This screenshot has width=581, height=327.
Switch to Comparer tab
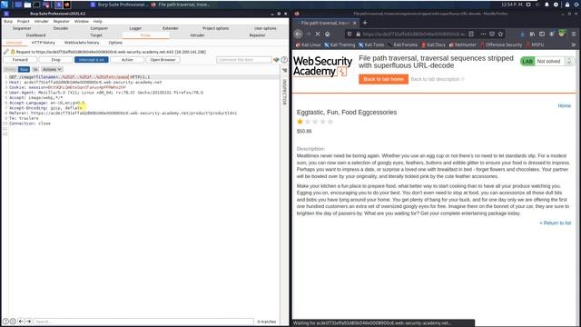[99, 28]
